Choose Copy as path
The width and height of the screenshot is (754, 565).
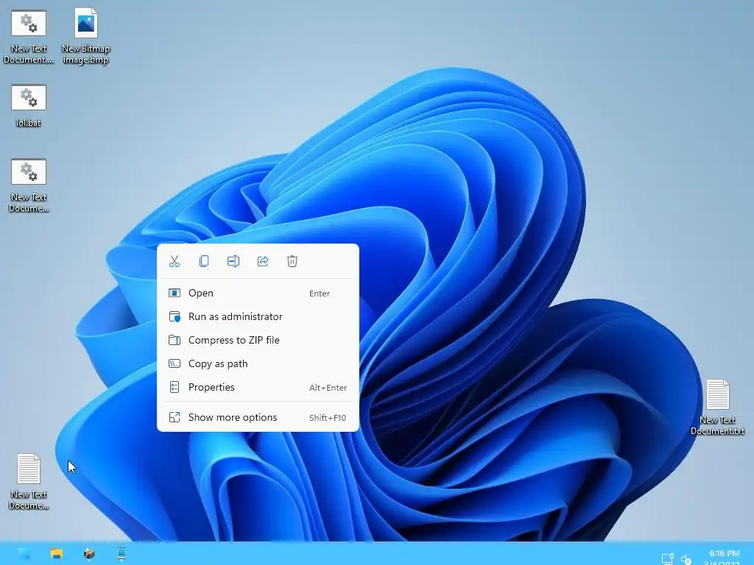(258, 363)
